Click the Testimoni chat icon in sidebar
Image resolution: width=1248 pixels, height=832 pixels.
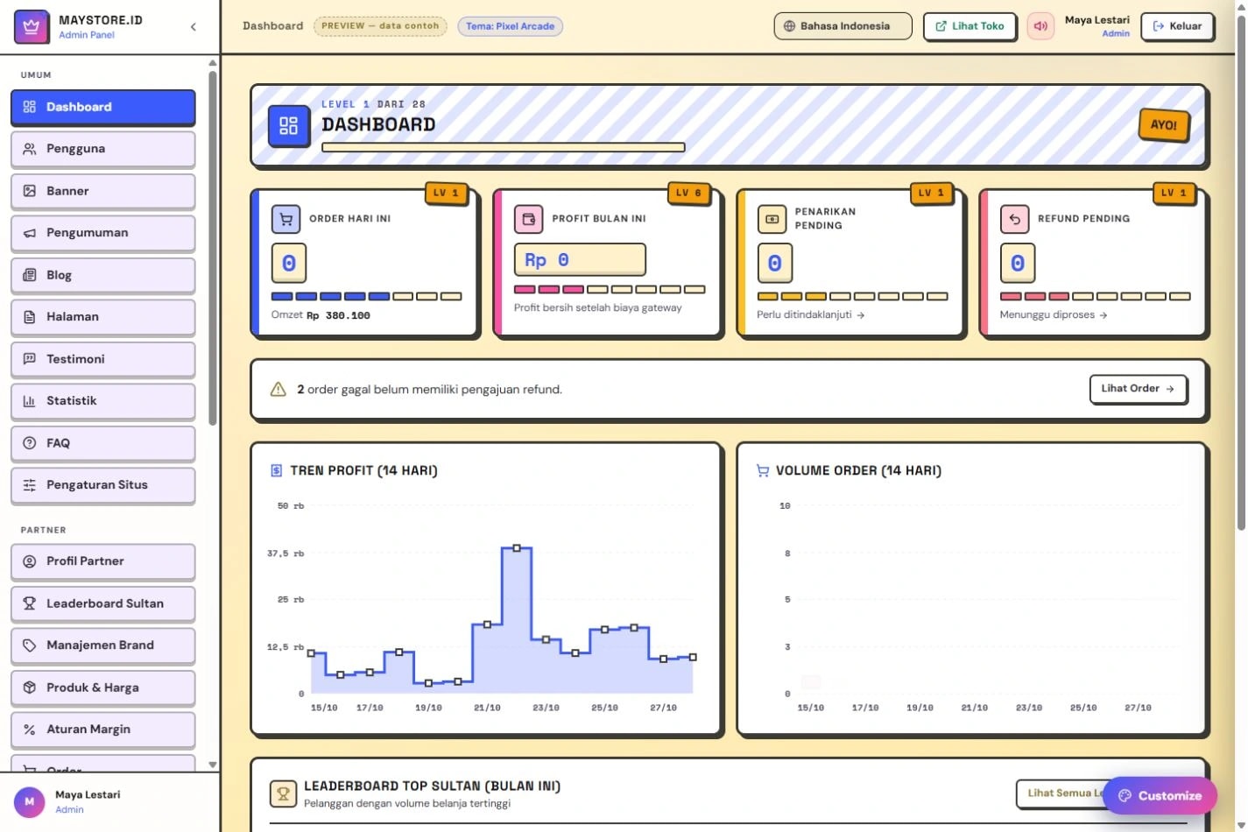30,359
